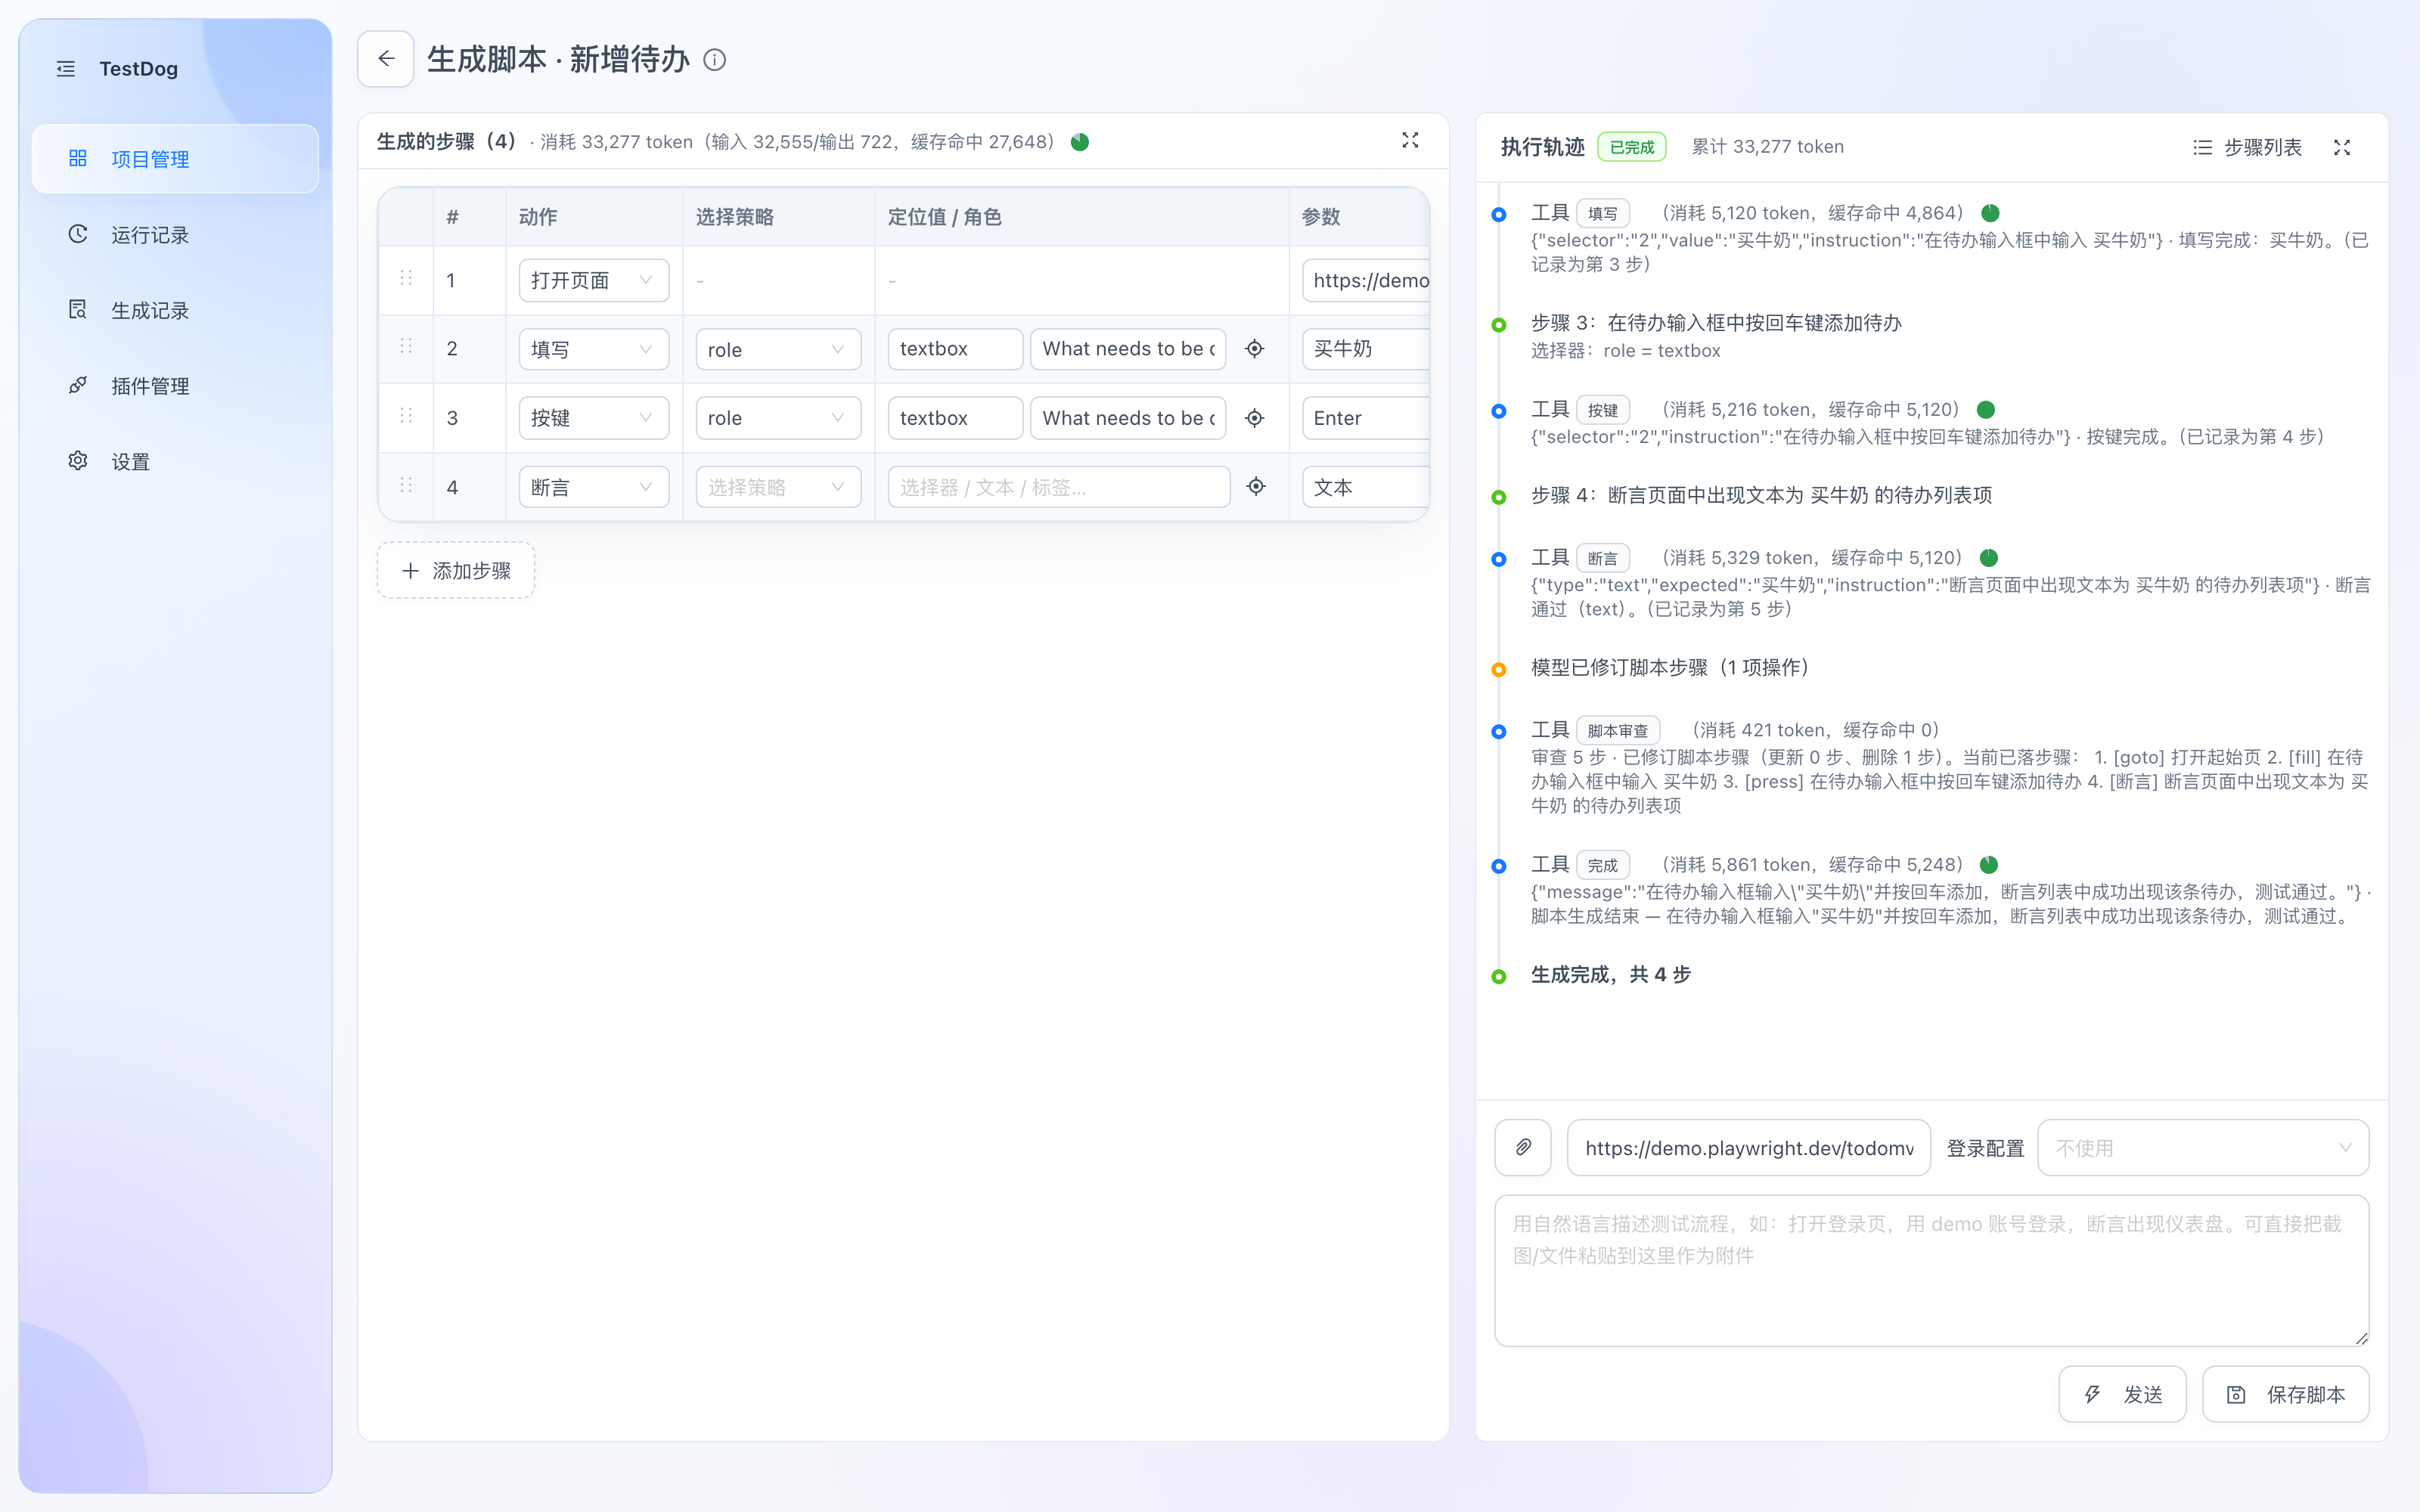Edit 'What needs to be' field in step 2
Screen dimensions: 2420x1512
click(x=1128, y=349)
